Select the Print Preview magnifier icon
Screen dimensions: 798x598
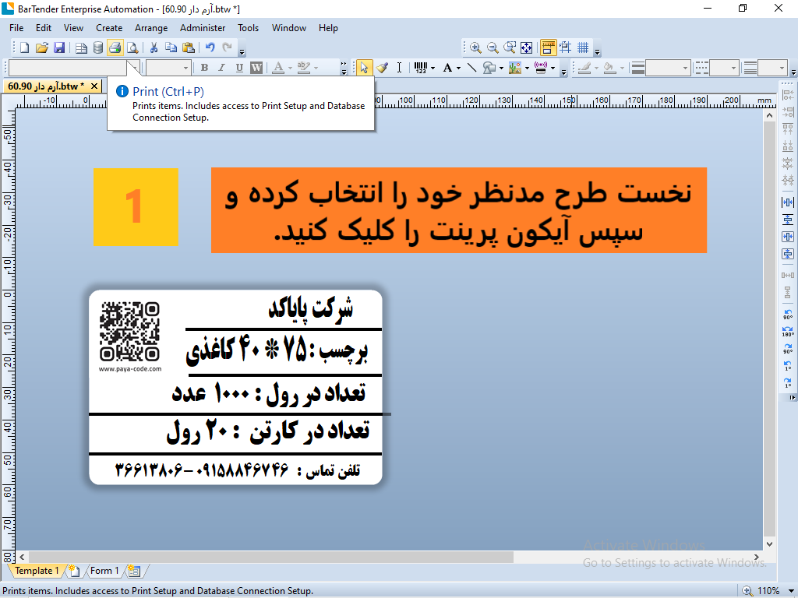pyautogui.click(x=132, y=47)
